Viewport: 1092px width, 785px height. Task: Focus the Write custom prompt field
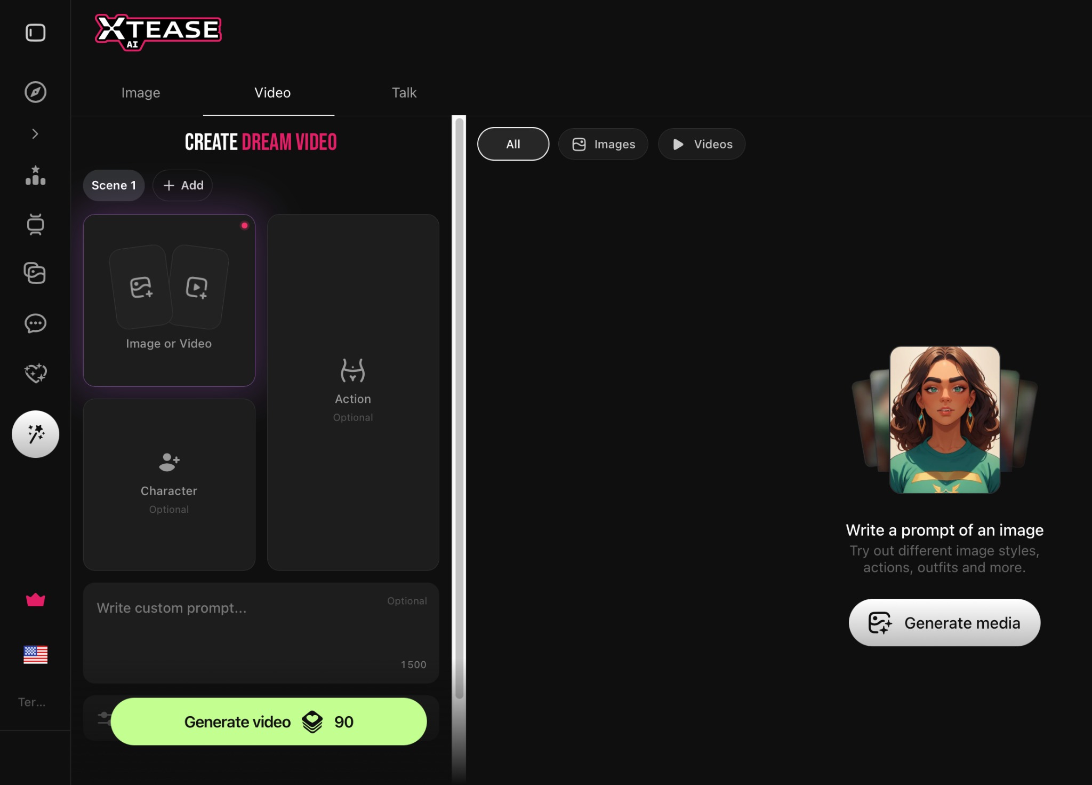click(261, 633)
